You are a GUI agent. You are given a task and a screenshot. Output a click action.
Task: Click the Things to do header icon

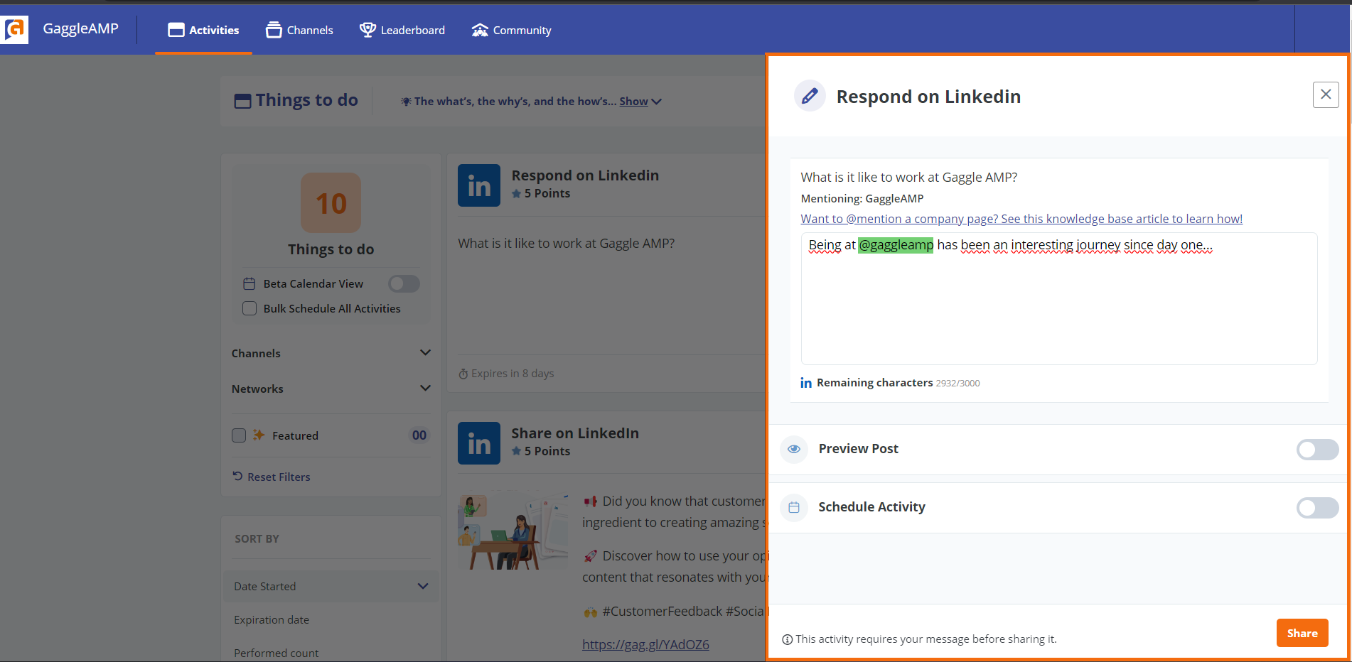[x=242, y=101]
